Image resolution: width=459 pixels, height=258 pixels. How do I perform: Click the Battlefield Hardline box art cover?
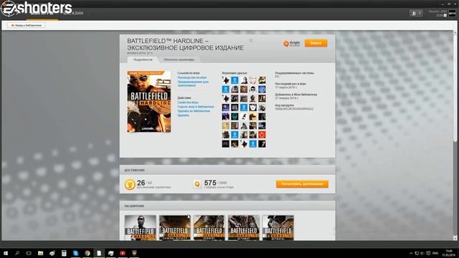pos(149,102)
